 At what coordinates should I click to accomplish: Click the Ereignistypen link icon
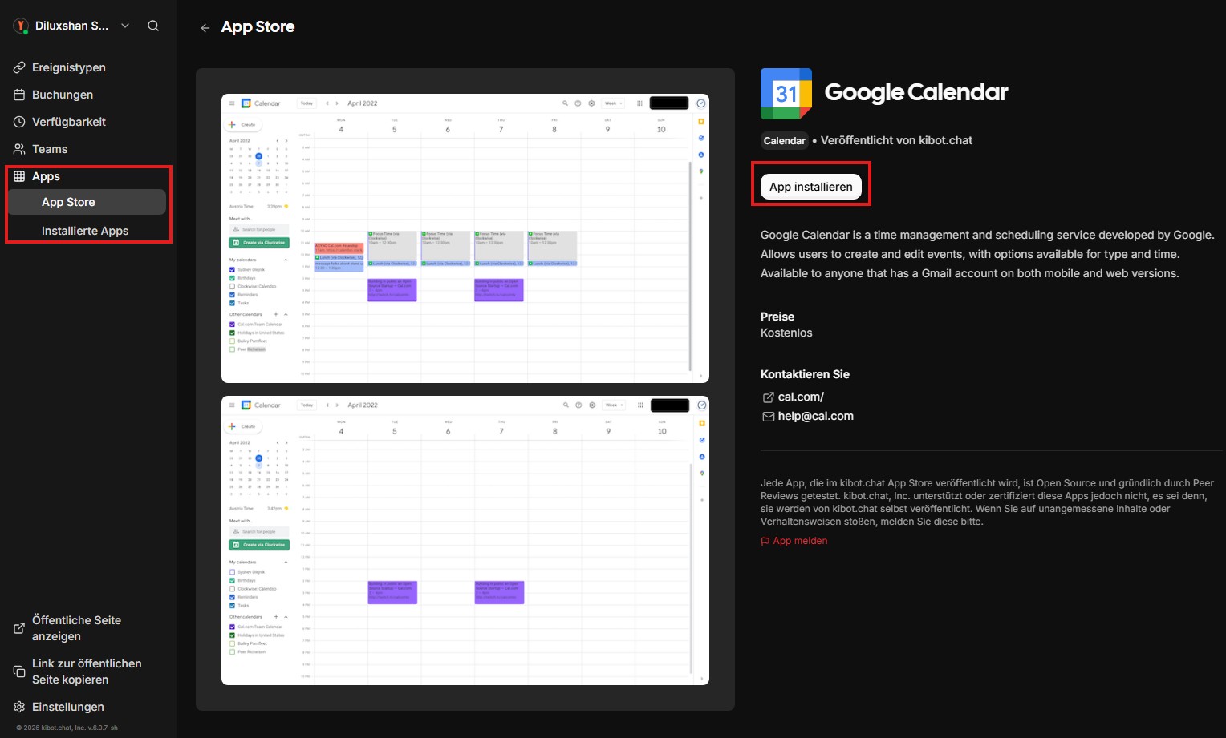19,67
